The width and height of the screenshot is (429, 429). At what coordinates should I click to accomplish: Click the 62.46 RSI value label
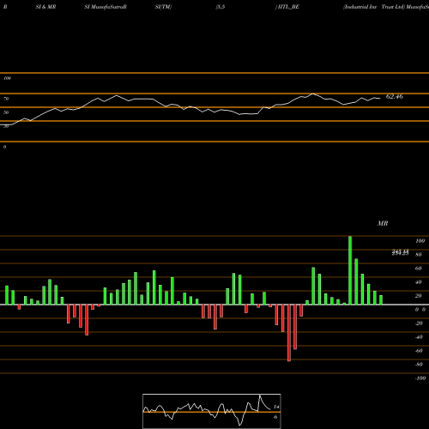click(395, 97)
